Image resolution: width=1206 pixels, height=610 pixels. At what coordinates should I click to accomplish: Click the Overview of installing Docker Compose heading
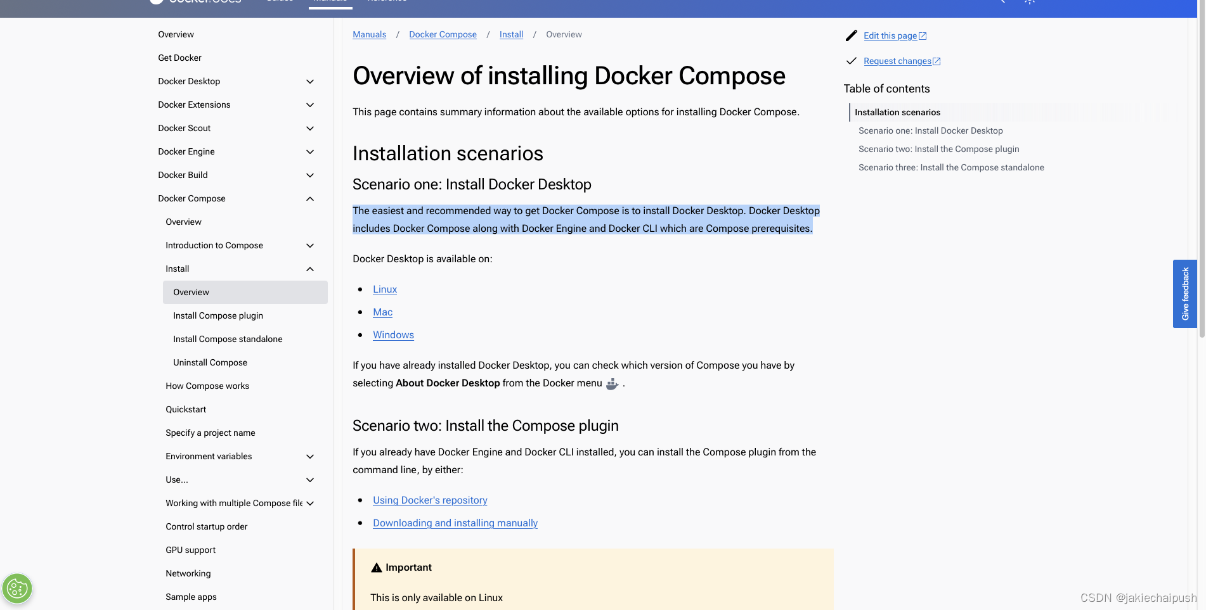569,76
